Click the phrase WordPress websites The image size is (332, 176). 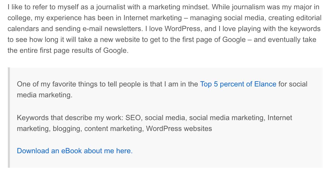pyautogui.click(x=179, y=129)
